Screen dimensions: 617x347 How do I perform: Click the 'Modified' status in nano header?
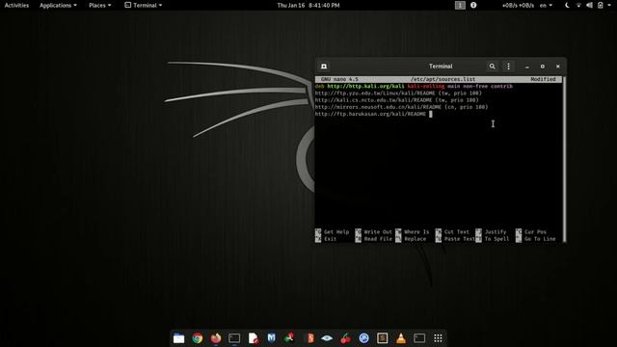pos(543,79)
